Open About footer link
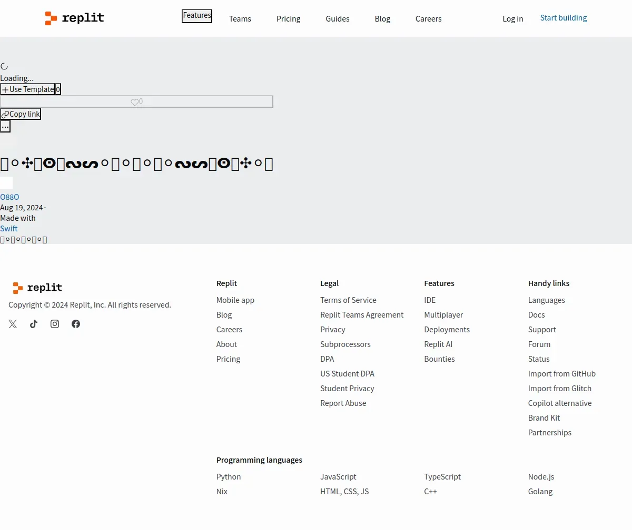 [227, 344]
